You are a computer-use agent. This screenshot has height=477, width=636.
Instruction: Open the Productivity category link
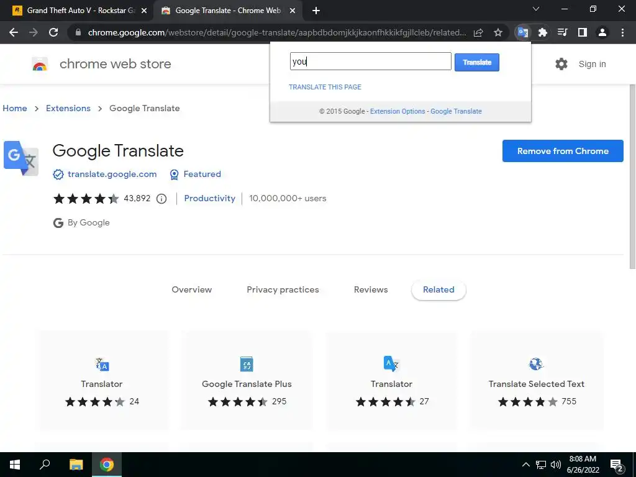(x=210, y=198)
